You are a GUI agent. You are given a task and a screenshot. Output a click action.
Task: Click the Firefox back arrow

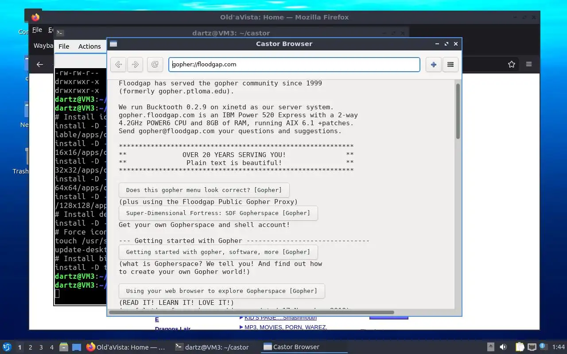point(40,64)
